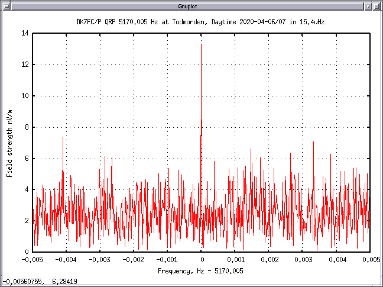Click the x-axis tick label 0.005

[370, 259]
